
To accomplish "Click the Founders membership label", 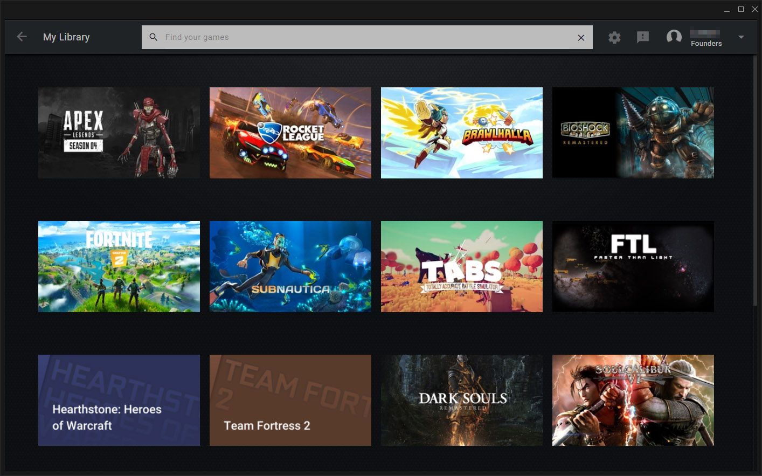I will (706, 44).
